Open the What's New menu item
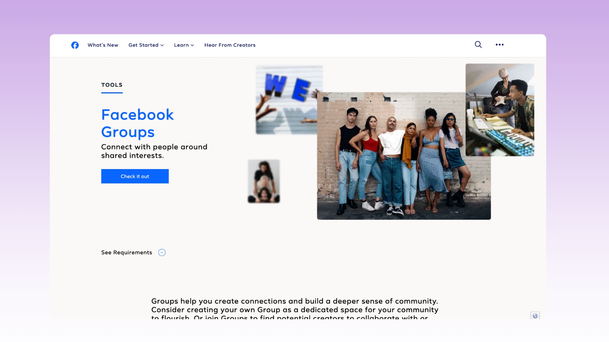The width and height of the screenshot is (609, 342). point(103,45)
